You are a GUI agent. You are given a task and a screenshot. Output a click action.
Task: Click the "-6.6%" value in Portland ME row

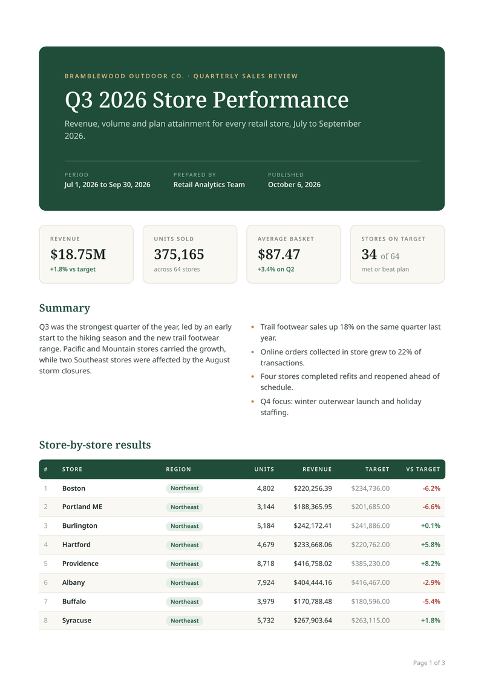pyautogui.click(x=431, y=507)
